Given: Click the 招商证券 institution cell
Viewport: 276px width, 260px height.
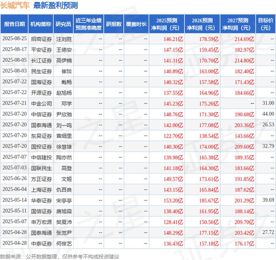Looking at the screenshot, I should pyautogui.click(x=41, y=39).
